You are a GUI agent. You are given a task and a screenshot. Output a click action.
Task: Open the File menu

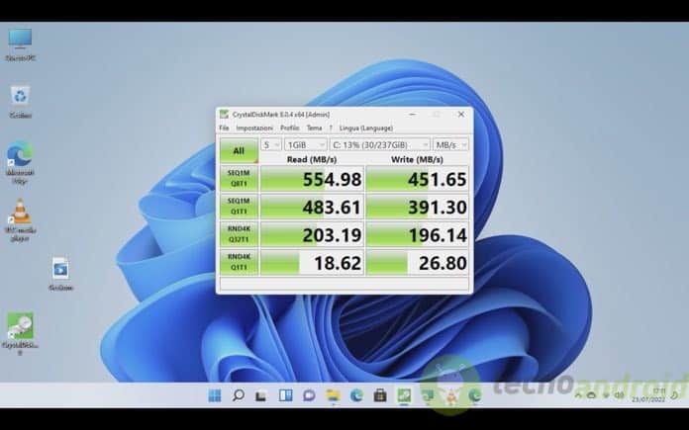(224, 128)
